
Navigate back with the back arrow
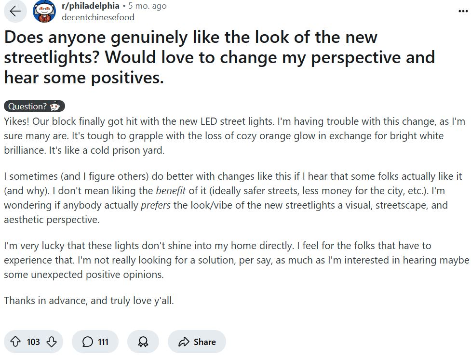[15, 11]
